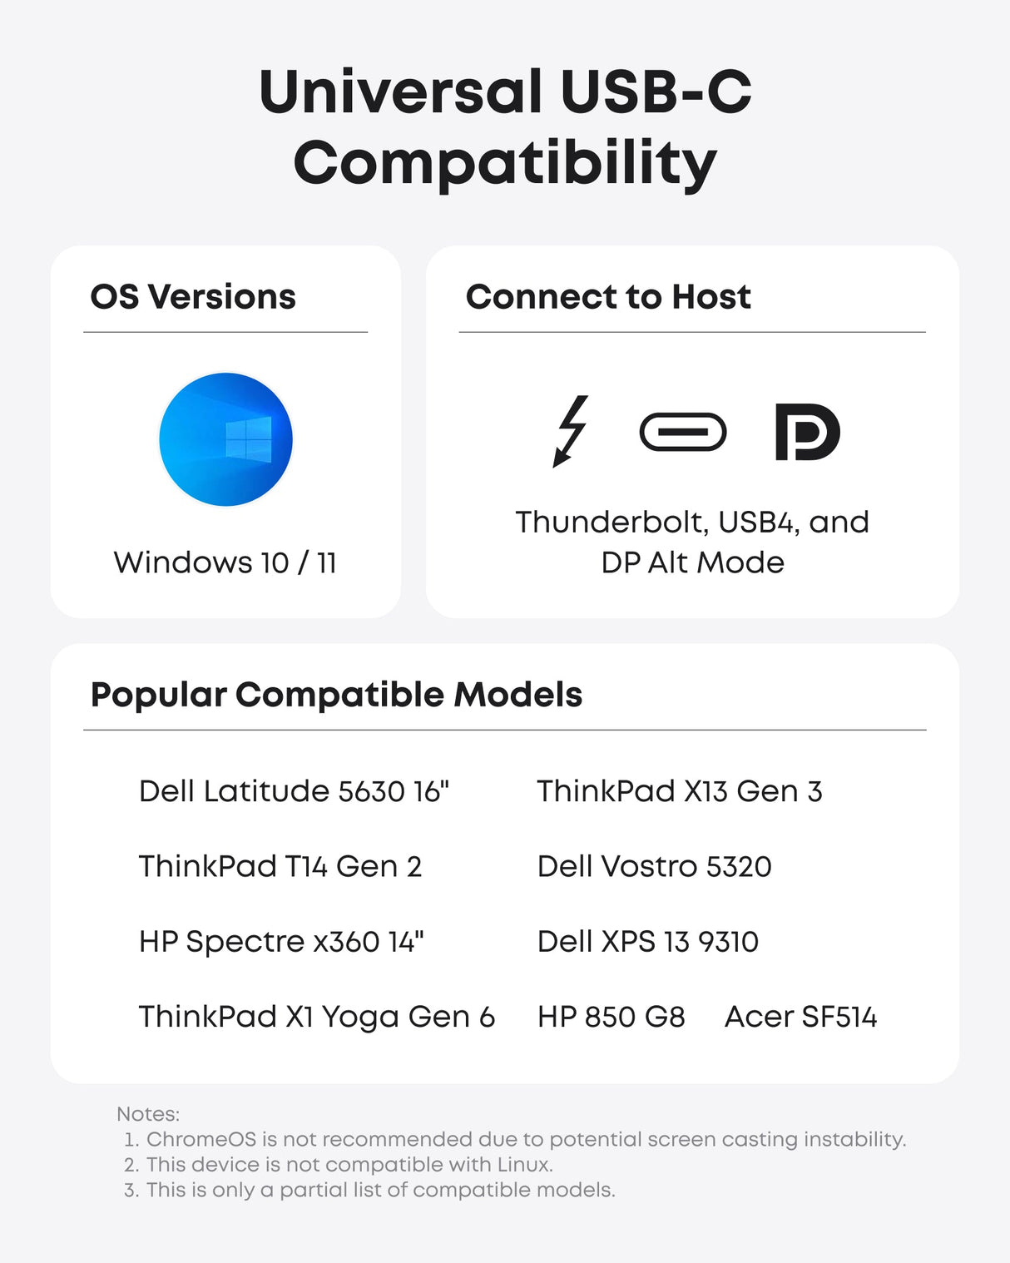Select the Dell Latitude 5630 16" model
The width and height of the screenshot is (1010, 1263).
(294, 791)
